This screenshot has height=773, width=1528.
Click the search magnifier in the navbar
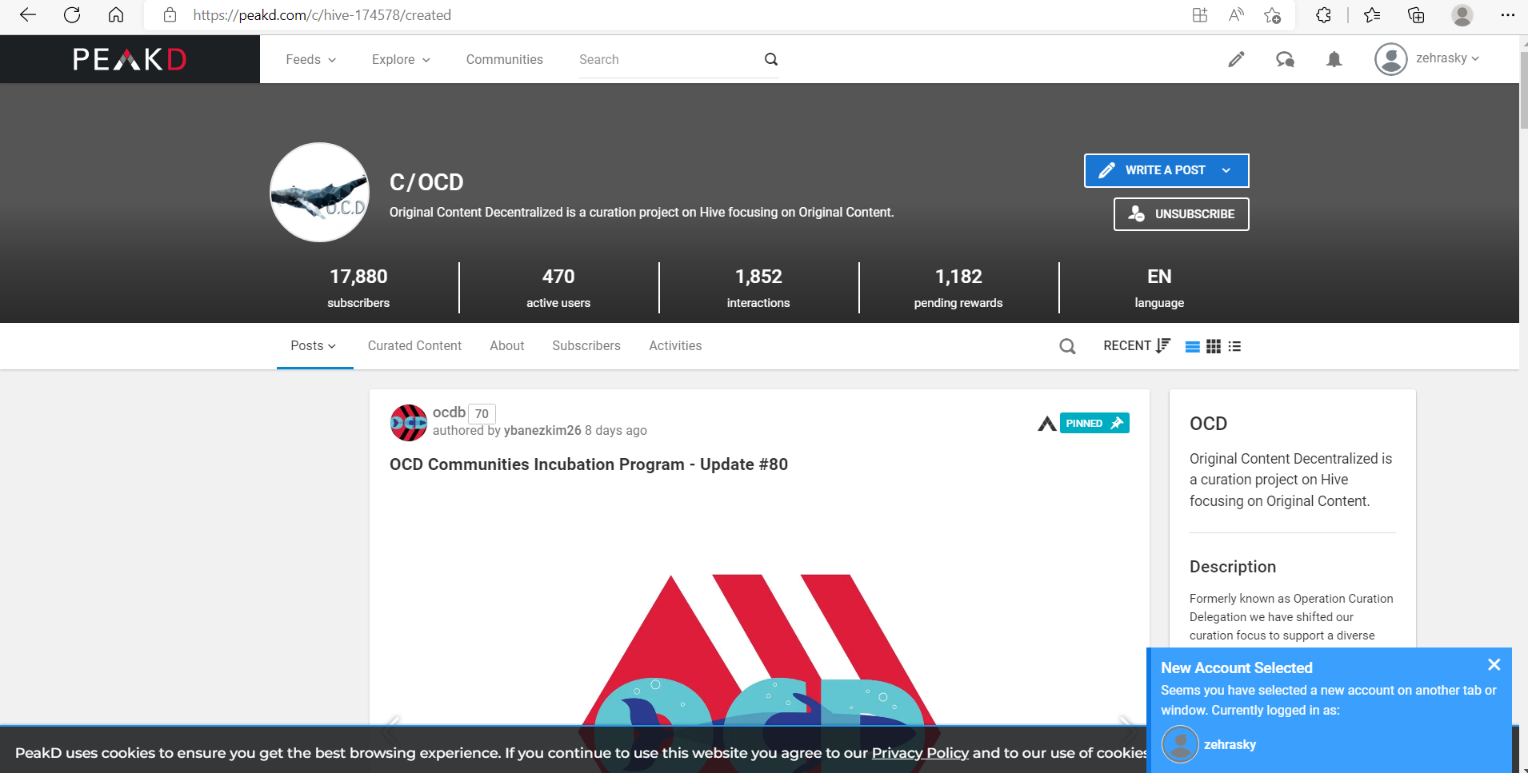[771, 59]
